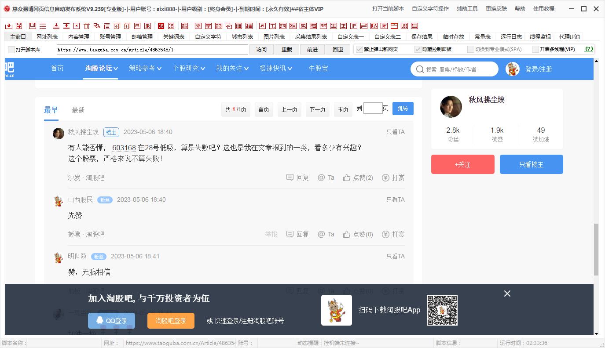Click 点赞(2) thumbs-up on 秋风拂尘埃's comment

[x=358, y=178]
